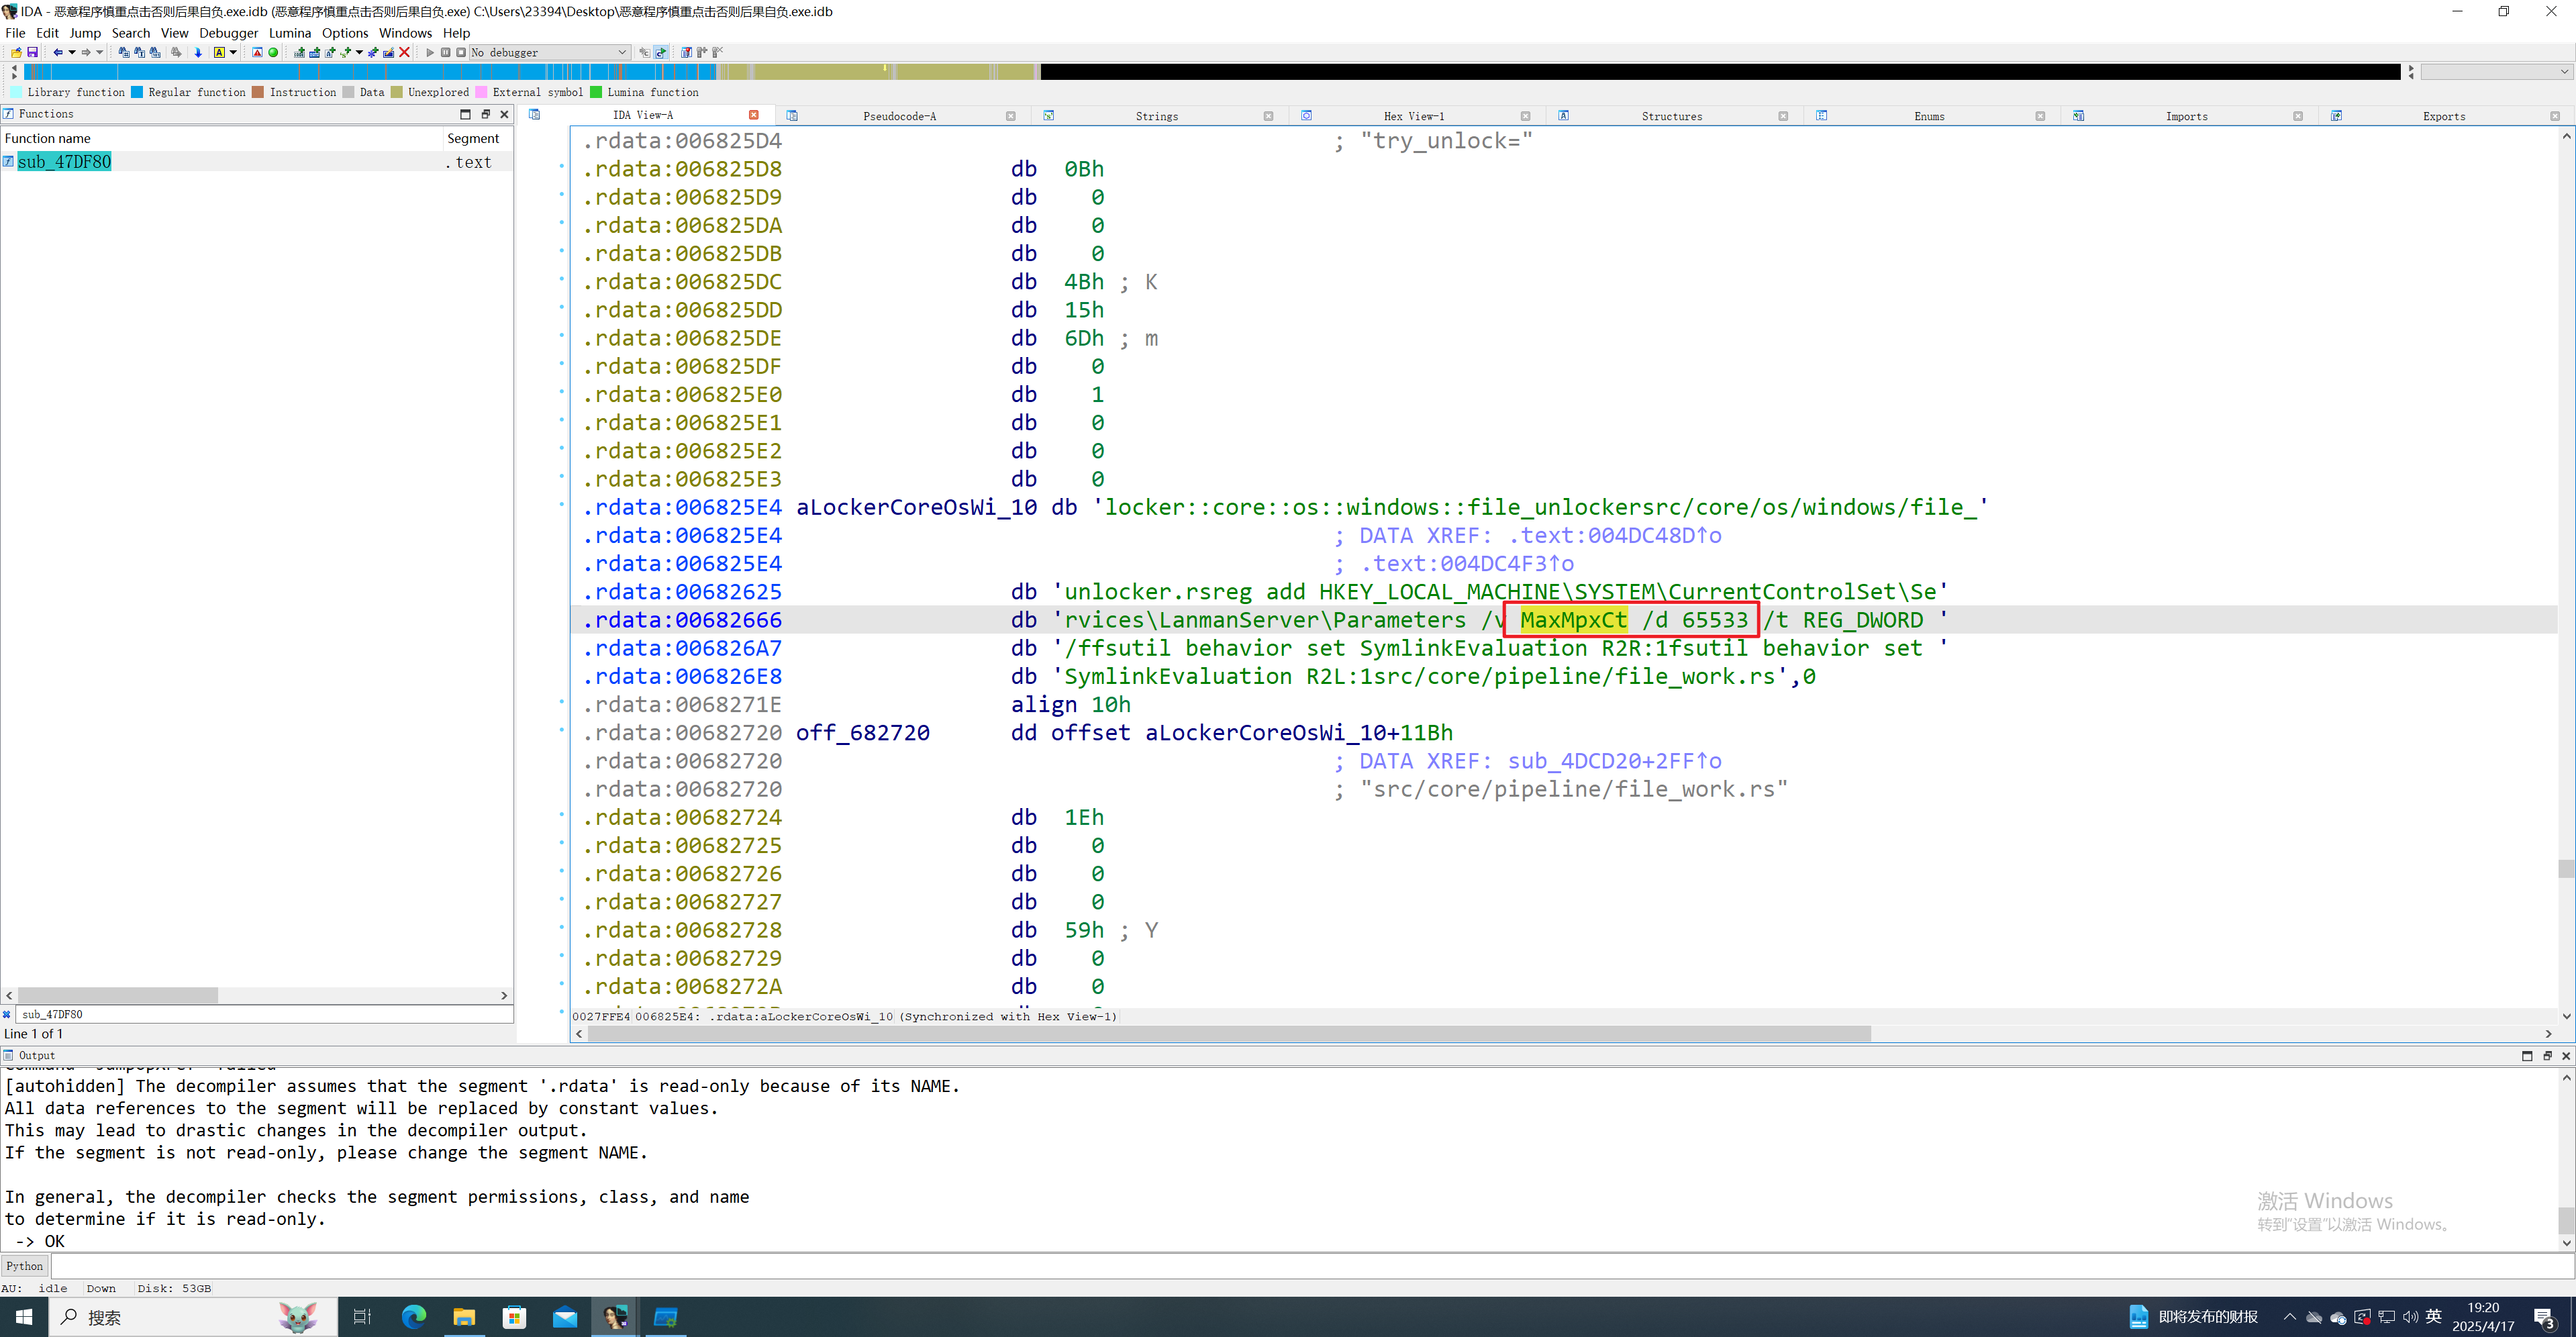Click the Python console language button
This screenshot has width=2576, height=1337.
25,1266
